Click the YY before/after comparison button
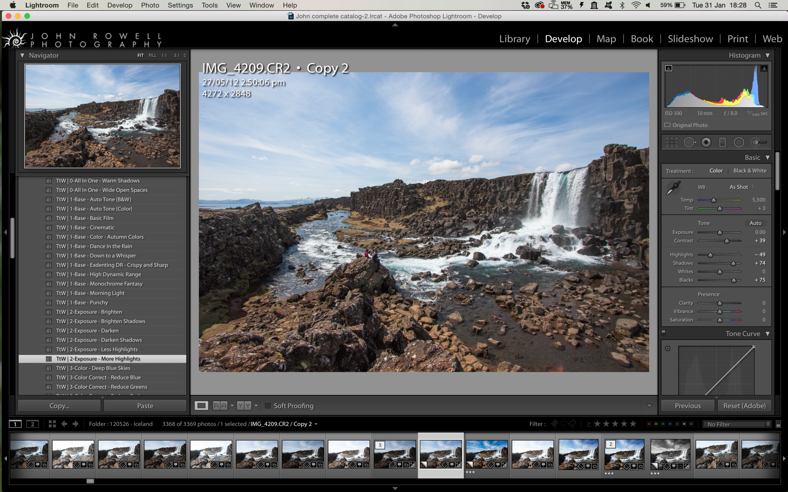Image resolution: width=788 pixels, height=492 pixels. pos(244,405)
